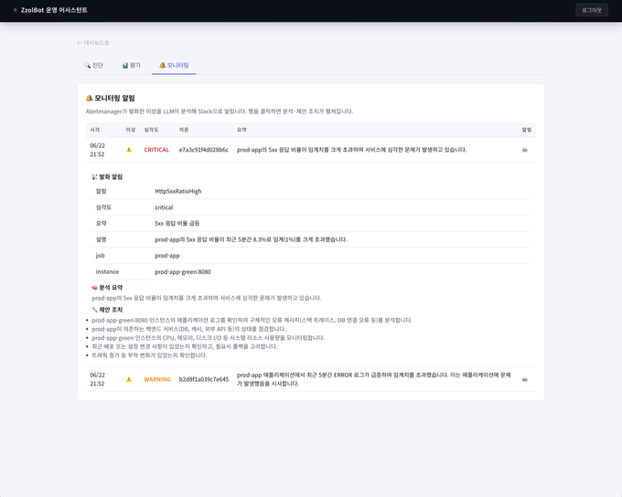Screen dimensions: 622x497
Task: Click the suggestion about 트래픽 증가 등 부하 변화
Action: tap(149, 355)
